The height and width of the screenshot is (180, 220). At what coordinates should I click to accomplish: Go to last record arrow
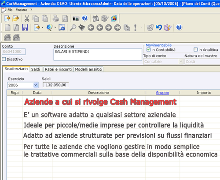(x=117, y=27)
